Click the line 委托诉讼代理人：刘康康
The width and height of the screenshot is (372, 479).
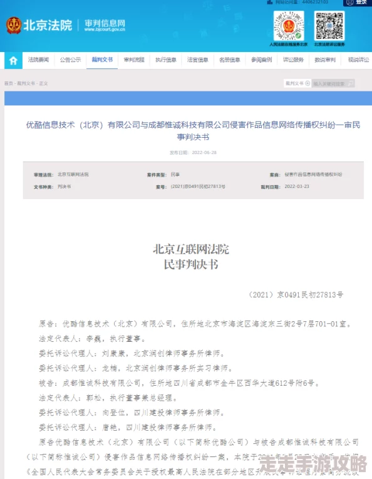(x=132, y=353)
